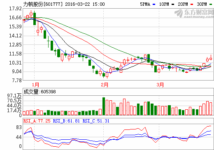Click the 1月 month marker
This screenshot has height=150, width=214.
(35, 85)
